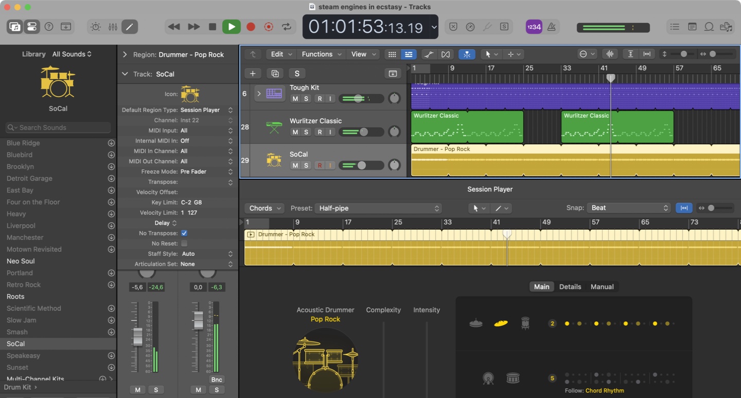Open the Quick Help button

pos(49,27)
